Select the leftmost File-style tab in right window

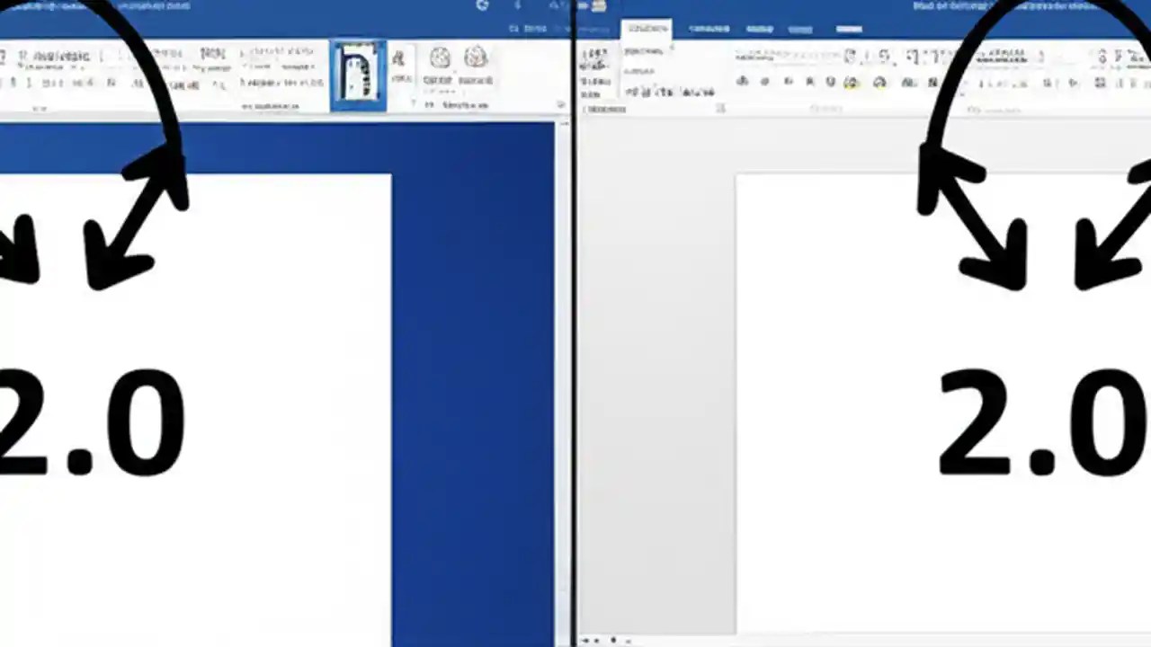595,28
